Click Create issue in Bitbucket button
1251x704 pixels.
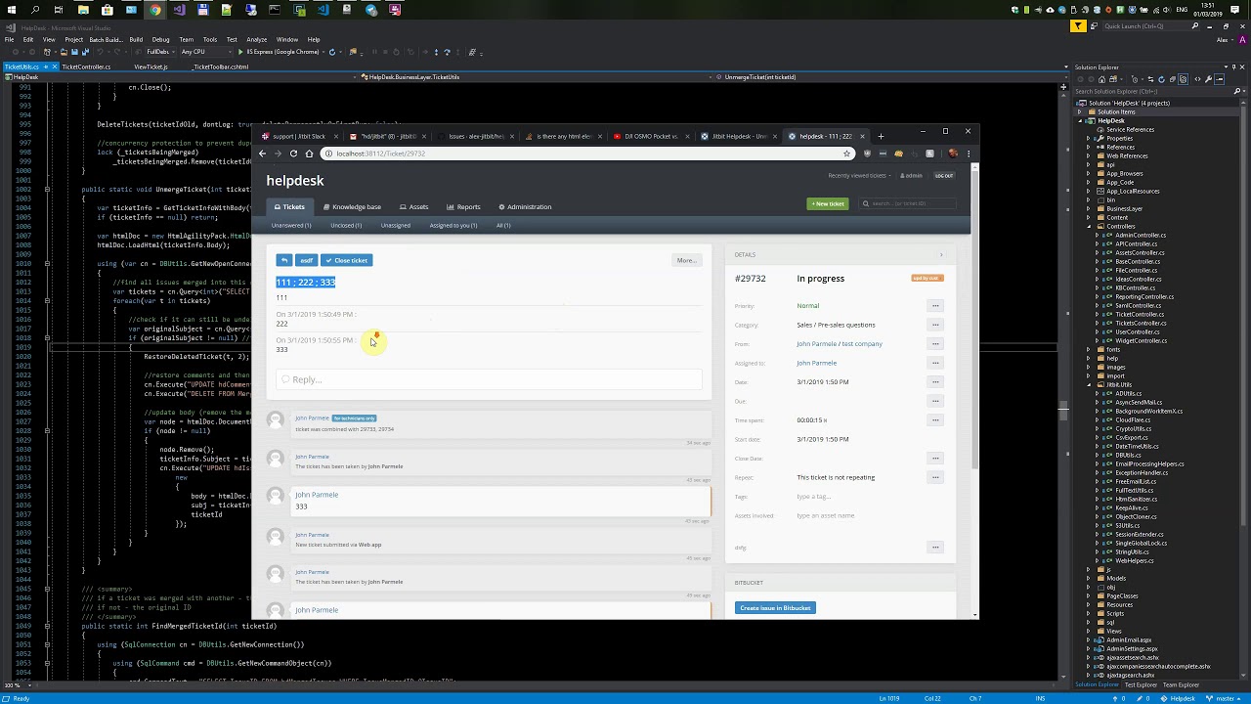(775, 608)
